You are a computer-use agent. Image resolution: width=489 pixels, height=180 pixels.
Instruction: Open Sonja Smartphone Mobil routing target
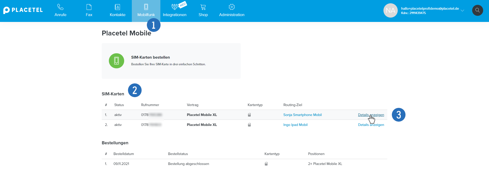pos(302,115)
